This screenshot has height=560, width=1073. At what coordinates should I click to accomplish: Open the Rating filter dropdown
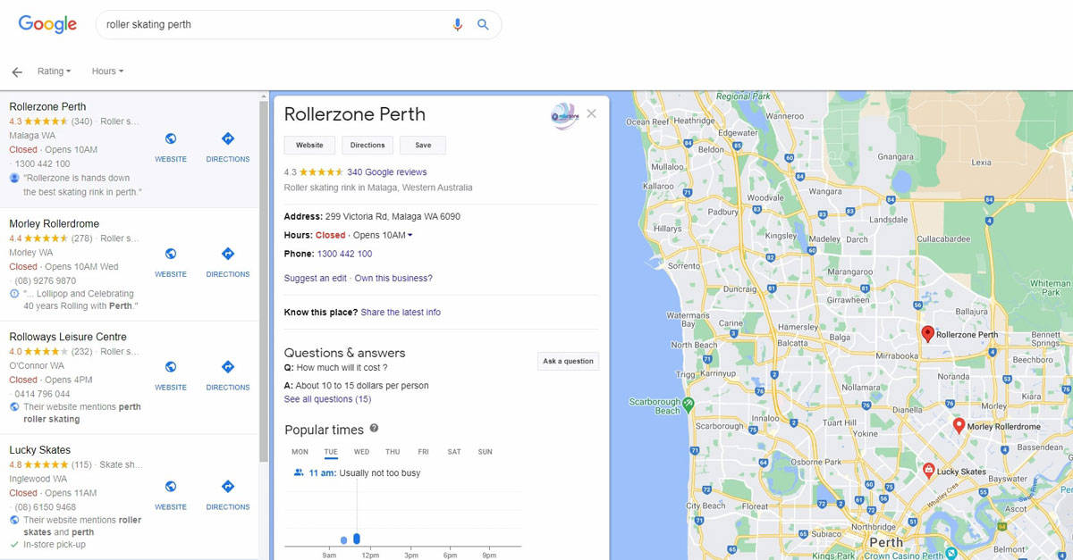click(54, 71)
